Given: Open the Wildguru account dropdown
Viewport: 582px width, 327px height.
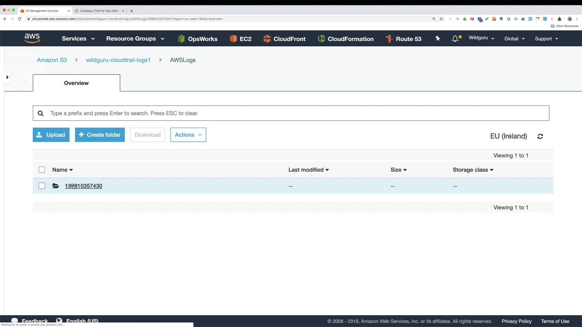Looking at the screenshot, I should tap(482, 38).
